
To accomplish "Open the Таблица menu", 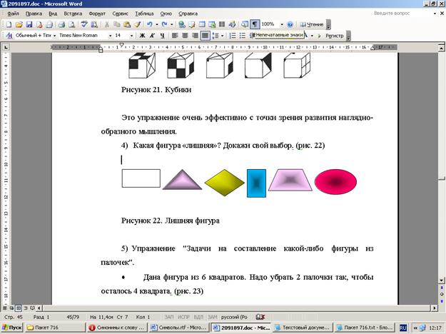I will pyautogui.click(x=144, y=14).
